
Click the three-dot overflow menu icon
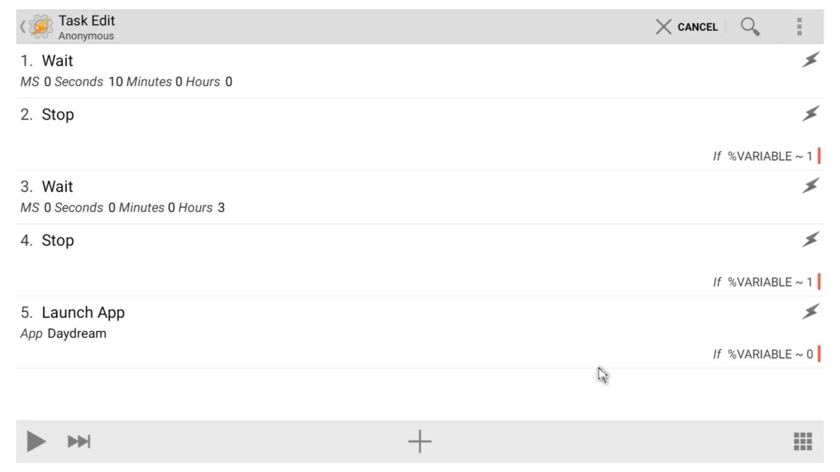click(800, 27)
